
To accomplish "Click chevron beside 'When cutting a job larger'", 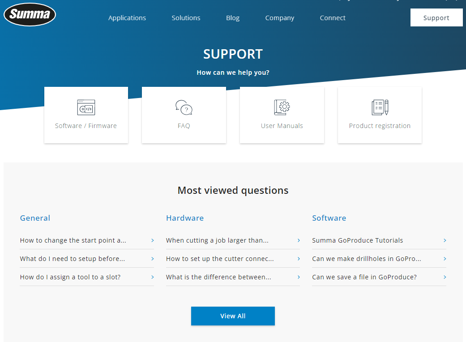I will pyautogui.click(x=299, y=240).
